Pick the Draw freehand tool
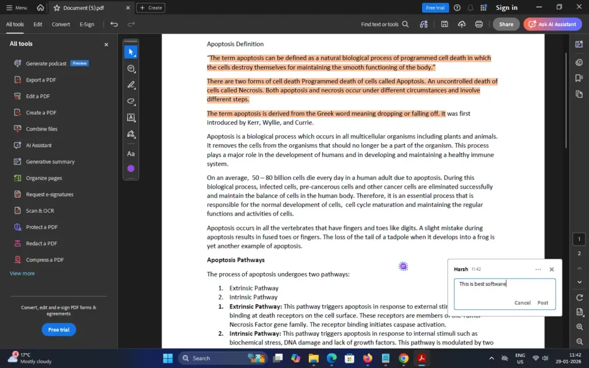The height and width of the screenshot is (368, 589). tap(131, 101)
